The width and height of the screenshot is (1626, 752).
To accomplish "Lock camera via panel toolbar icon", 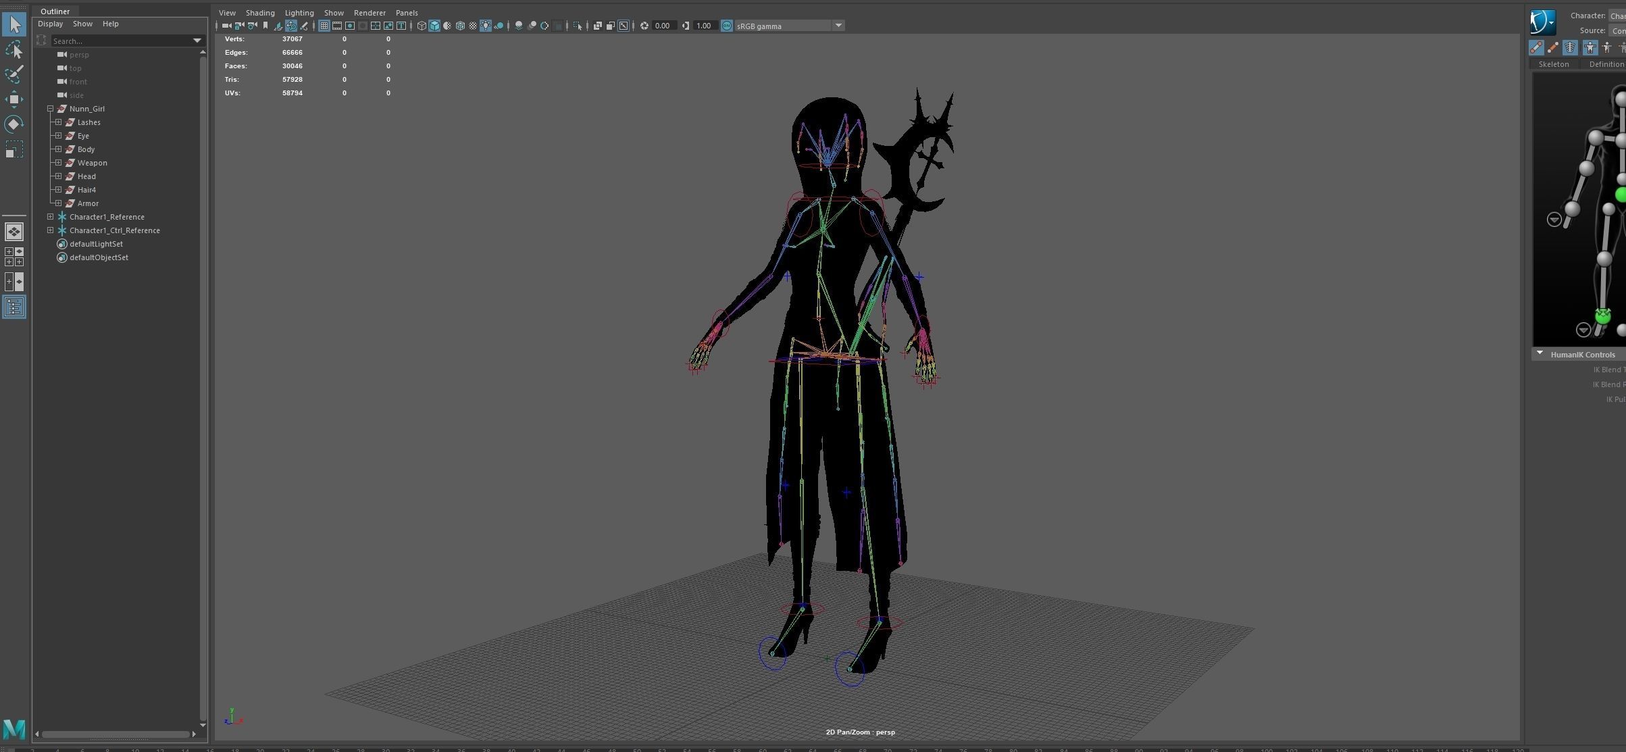I will (x=239, y=26).
